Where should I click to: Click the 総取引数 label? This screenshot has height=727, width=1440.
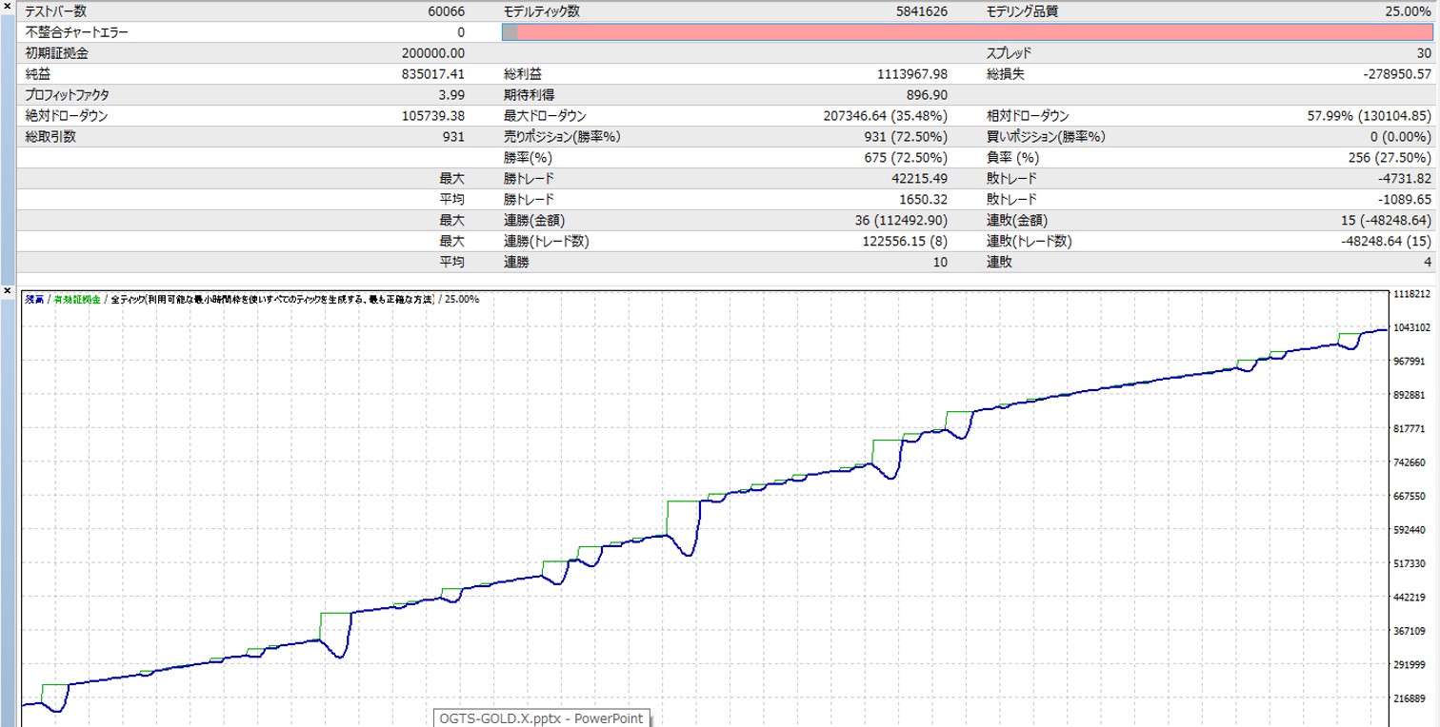pos(50,137)
